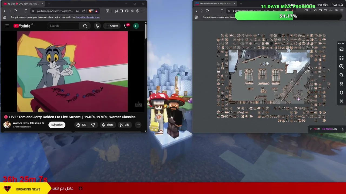This screenshot has height=194, width=346.
Task: Open the Brave hamburger menu in YouTube window
Action: (x=143, y=11)
